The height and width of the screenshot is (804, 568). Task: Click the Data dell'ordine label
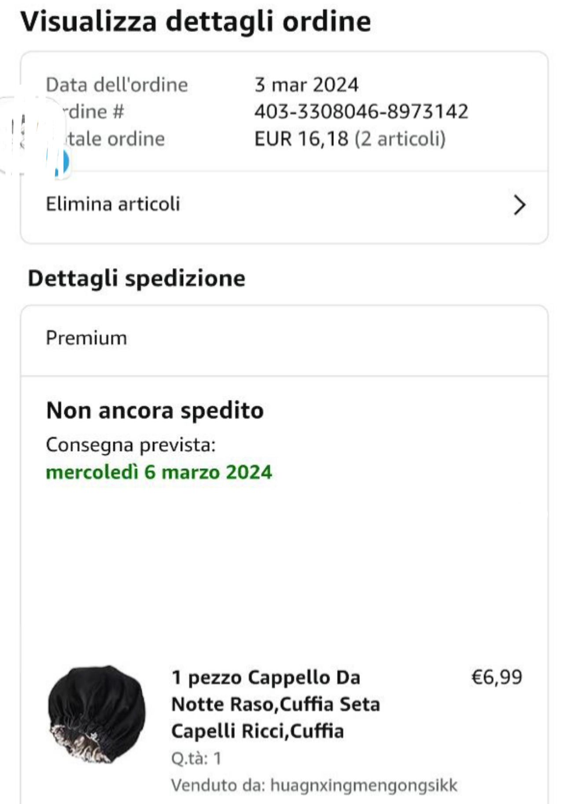[x=117, y=85]
